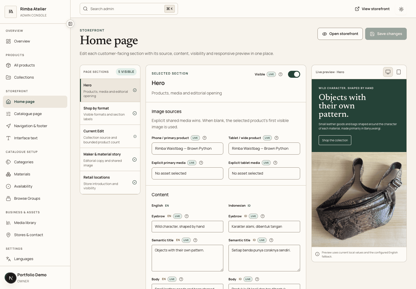The image size is (416, 289).
Task: Open help for Tablet / wide product
Action: tap(276, 138)
